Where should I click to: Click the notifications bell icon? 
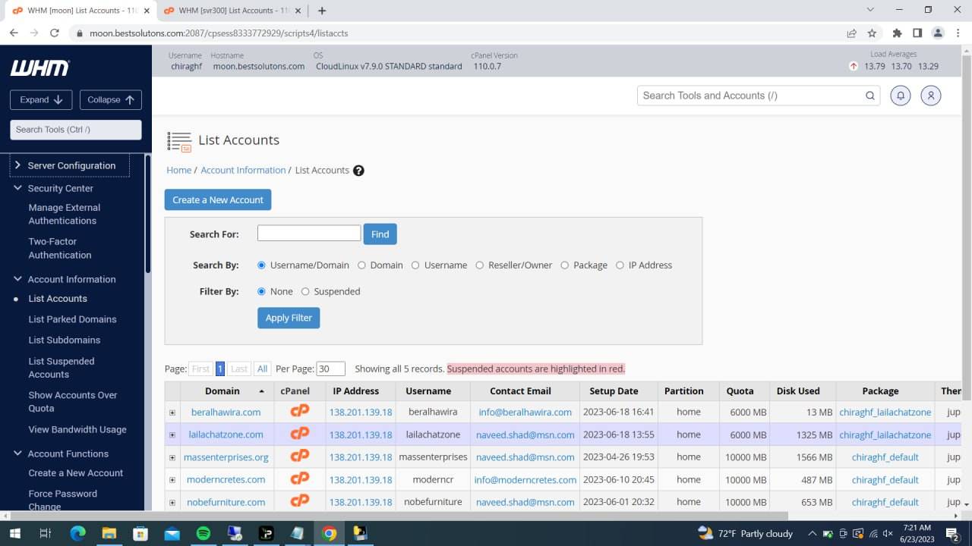click(900, 96)
